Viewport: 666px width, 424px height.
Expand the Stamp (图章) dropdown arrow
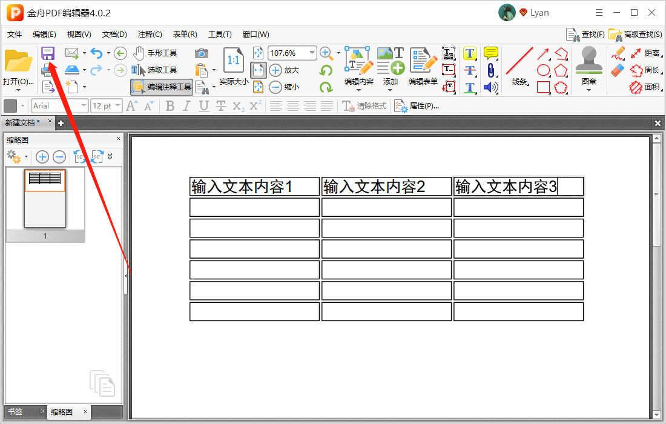click(589, 90)
